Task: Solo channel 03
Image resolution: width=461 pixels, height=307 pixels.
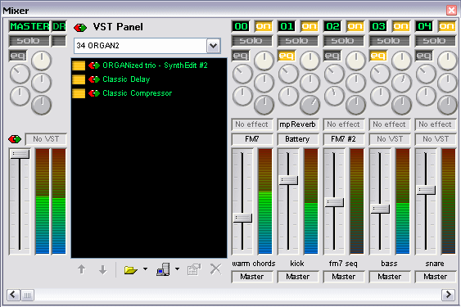Action: tap(390, 41)
